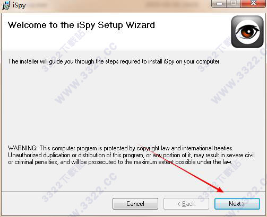Close the iSpy installer window
267x217 pixels.
coord(253,3)
